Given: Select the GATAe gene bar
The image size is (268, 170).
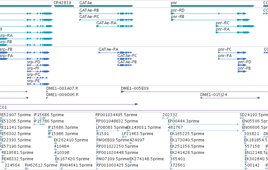Looking at the screenshot, I should point(106,6).
